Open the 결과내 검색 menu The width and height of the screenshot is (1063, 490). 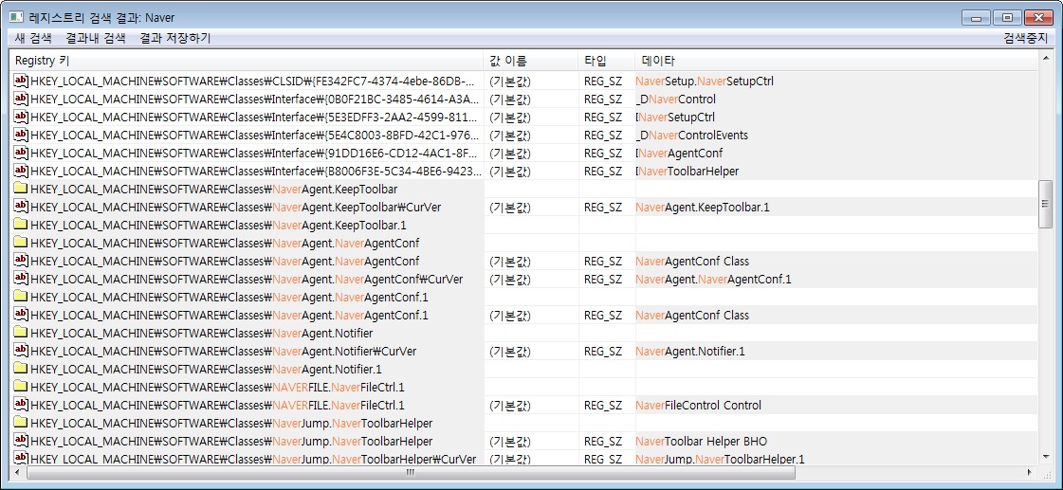(x=95, y=38)
